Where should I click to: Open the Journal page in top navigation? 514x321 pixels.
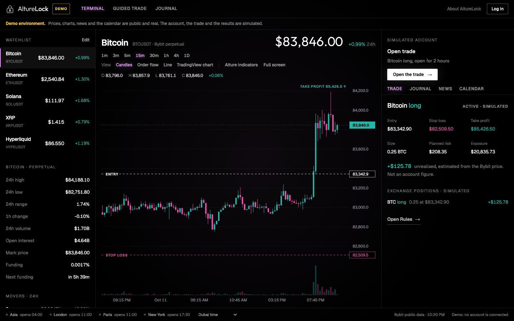[x=166, y=9]
